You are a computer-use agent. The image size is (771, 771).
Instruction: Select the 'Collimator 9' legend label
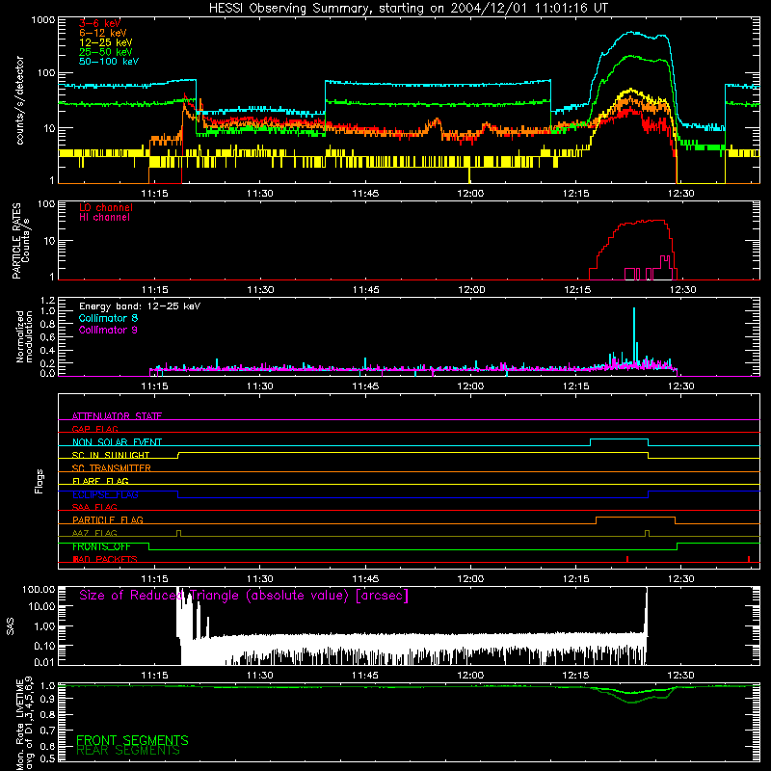click(108, 330)
